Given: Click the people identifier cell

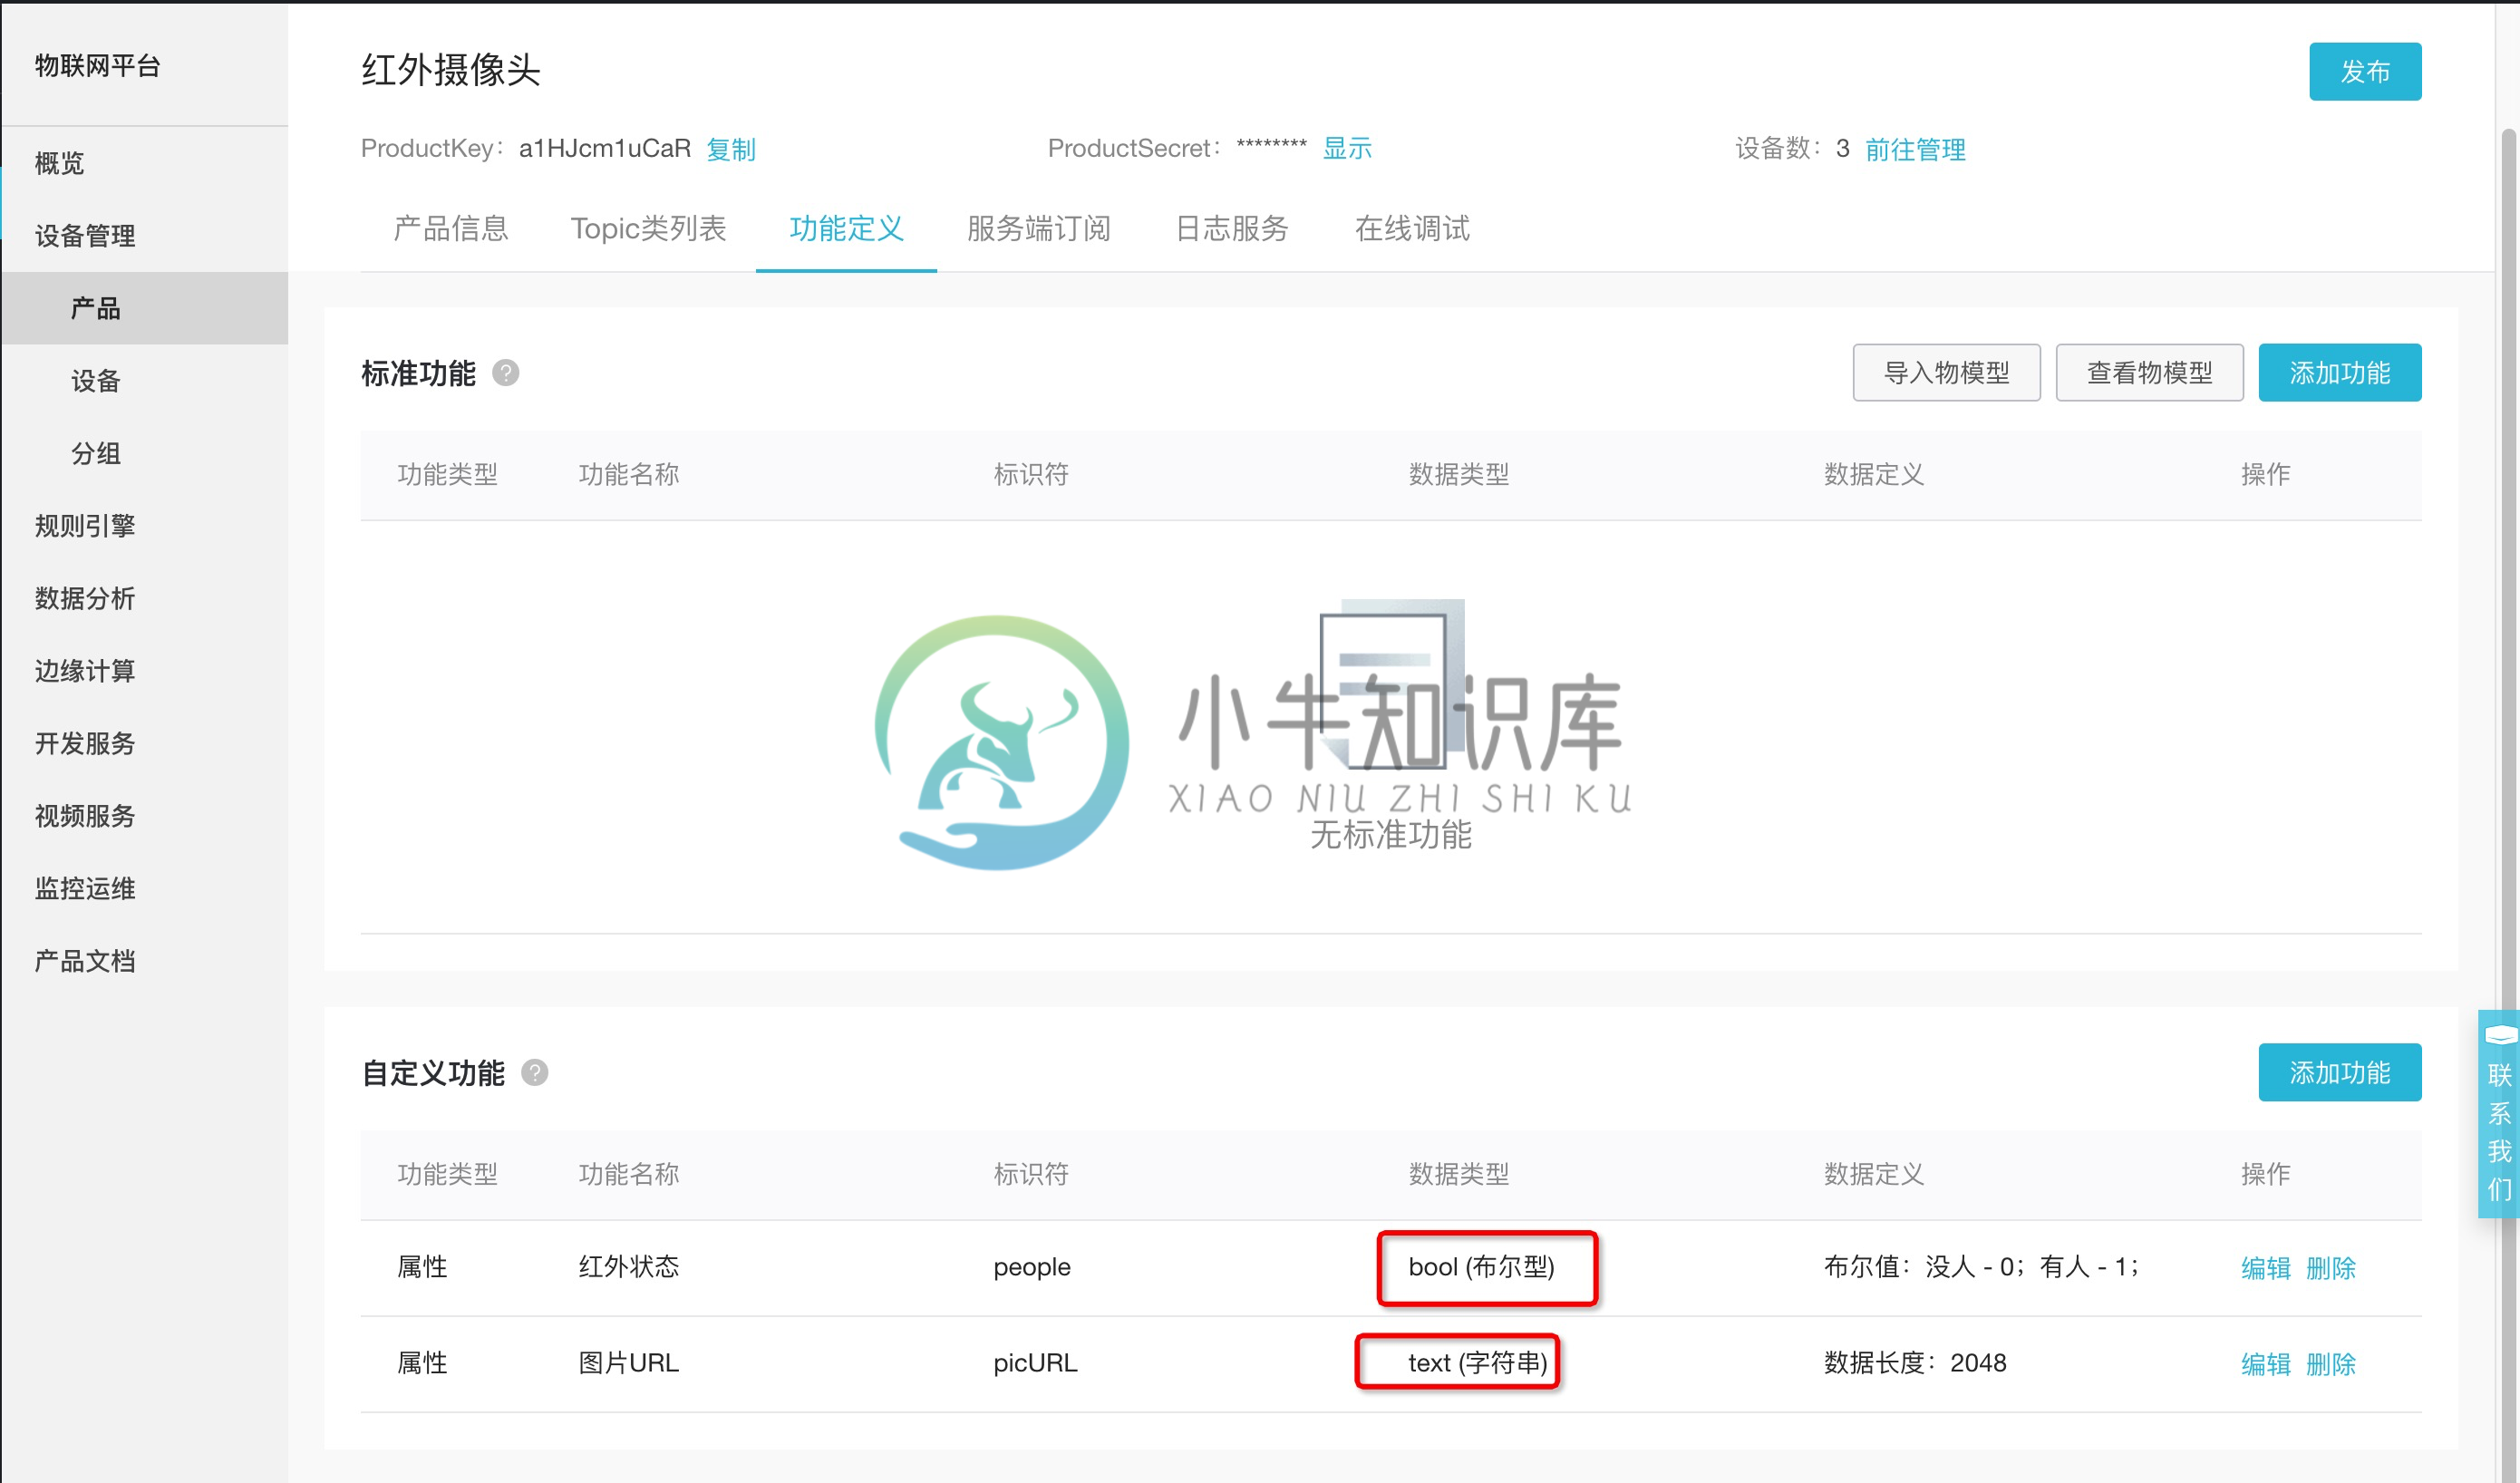Looking at the screenshot, I should coord(1032,1267).
